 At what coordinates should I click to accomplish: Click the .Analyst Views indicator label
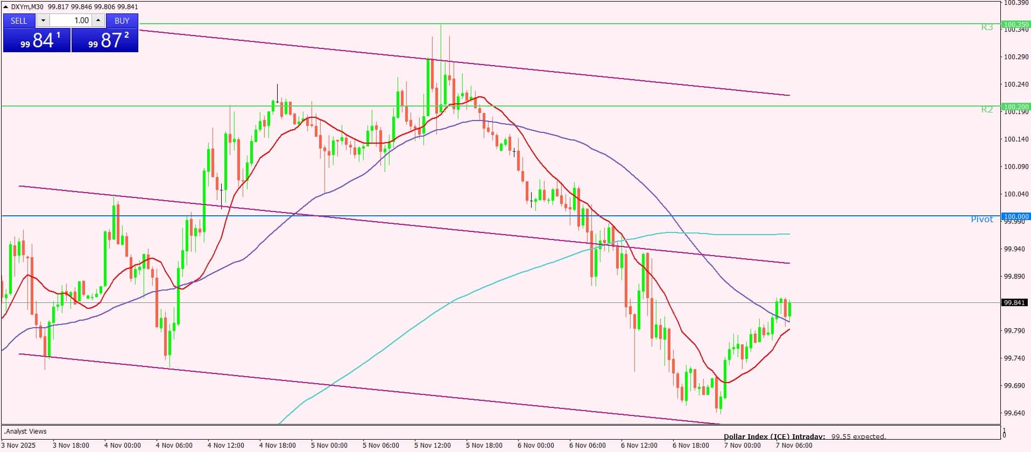coord(25,432)
